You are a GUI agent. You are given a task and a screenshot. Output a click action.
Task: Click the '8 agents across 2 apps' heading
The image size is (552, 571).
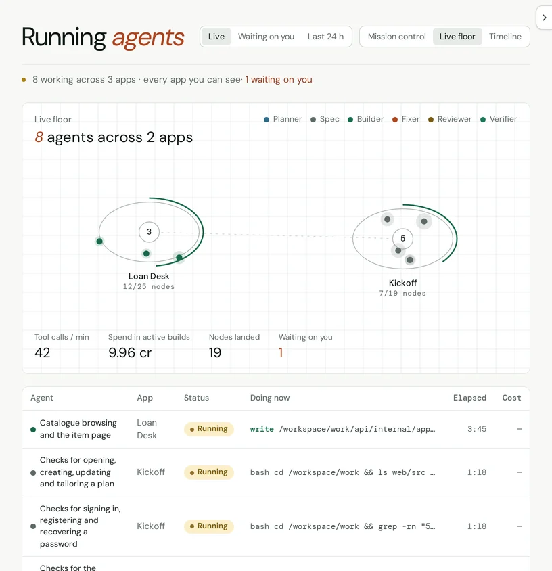(114, 137)
